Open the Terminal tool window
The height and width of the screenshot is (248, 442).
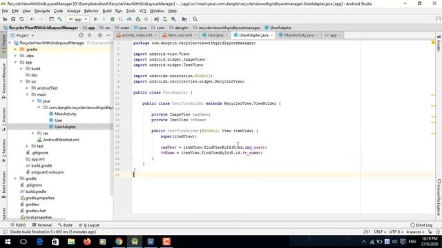pyautogui.click(x=41, y=225)
